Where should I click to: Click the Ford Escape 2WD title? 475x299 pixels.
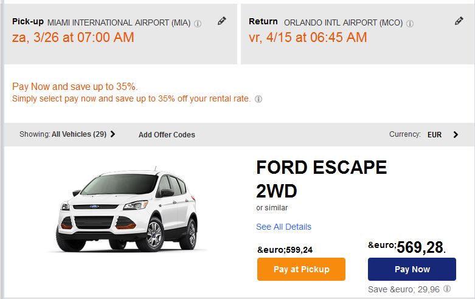pos(321,179)
